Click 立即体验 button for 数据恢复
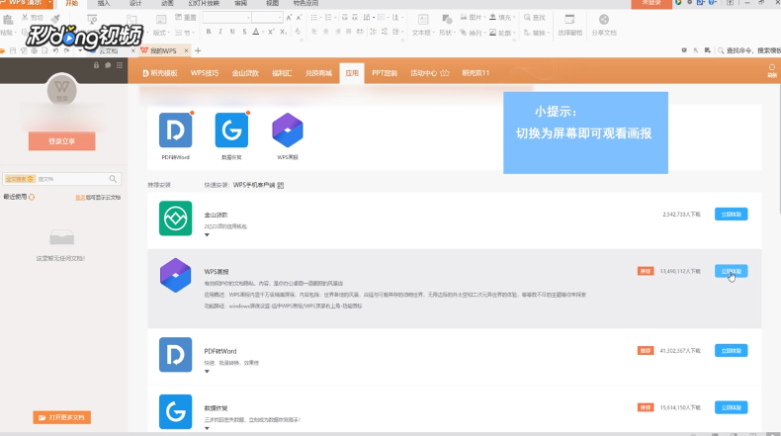The height and width of the screenshot is (436, 781). pyautogui.click(x=731, y=407)
